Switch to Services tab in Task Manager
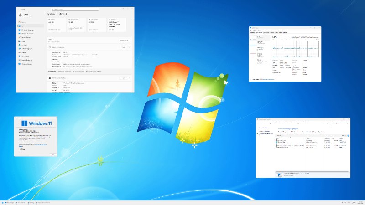The width and height of the screenshot is (365, 205). pos(285,32)
